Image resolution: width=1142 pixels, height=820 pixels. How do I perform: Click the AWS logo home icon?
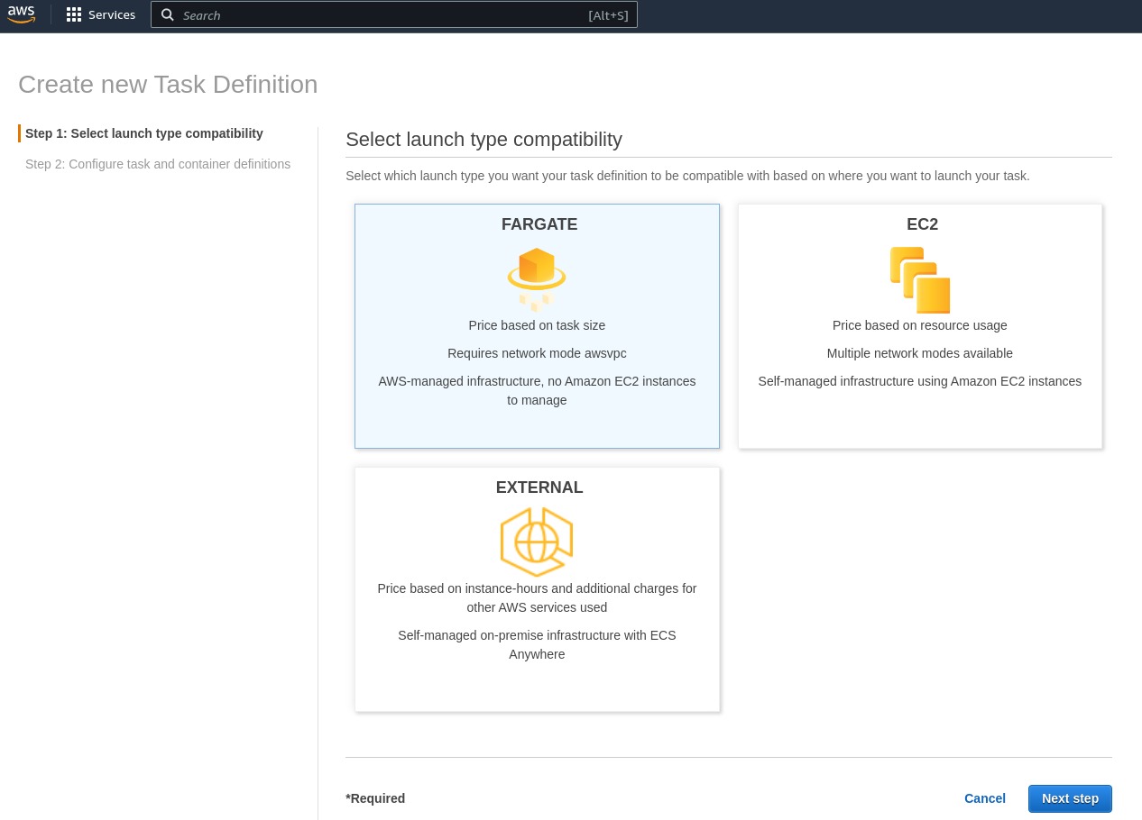[x=21, y=14]
